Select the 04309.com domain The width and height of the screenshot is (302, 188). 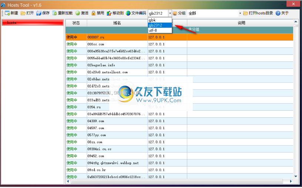pos(117,121)
